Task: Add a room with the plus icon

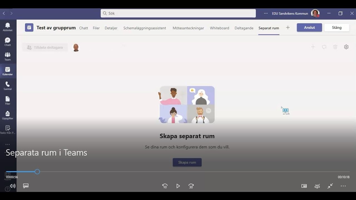Action: coord(313,47)
